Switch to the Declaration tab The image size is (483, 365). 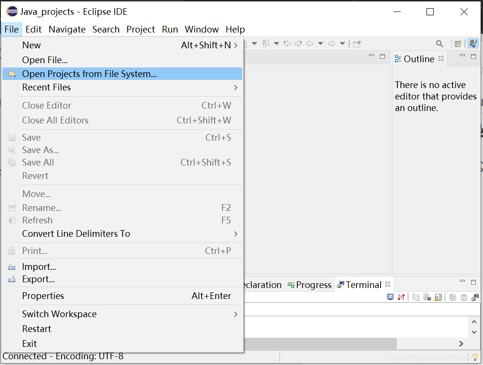(262, 285)
